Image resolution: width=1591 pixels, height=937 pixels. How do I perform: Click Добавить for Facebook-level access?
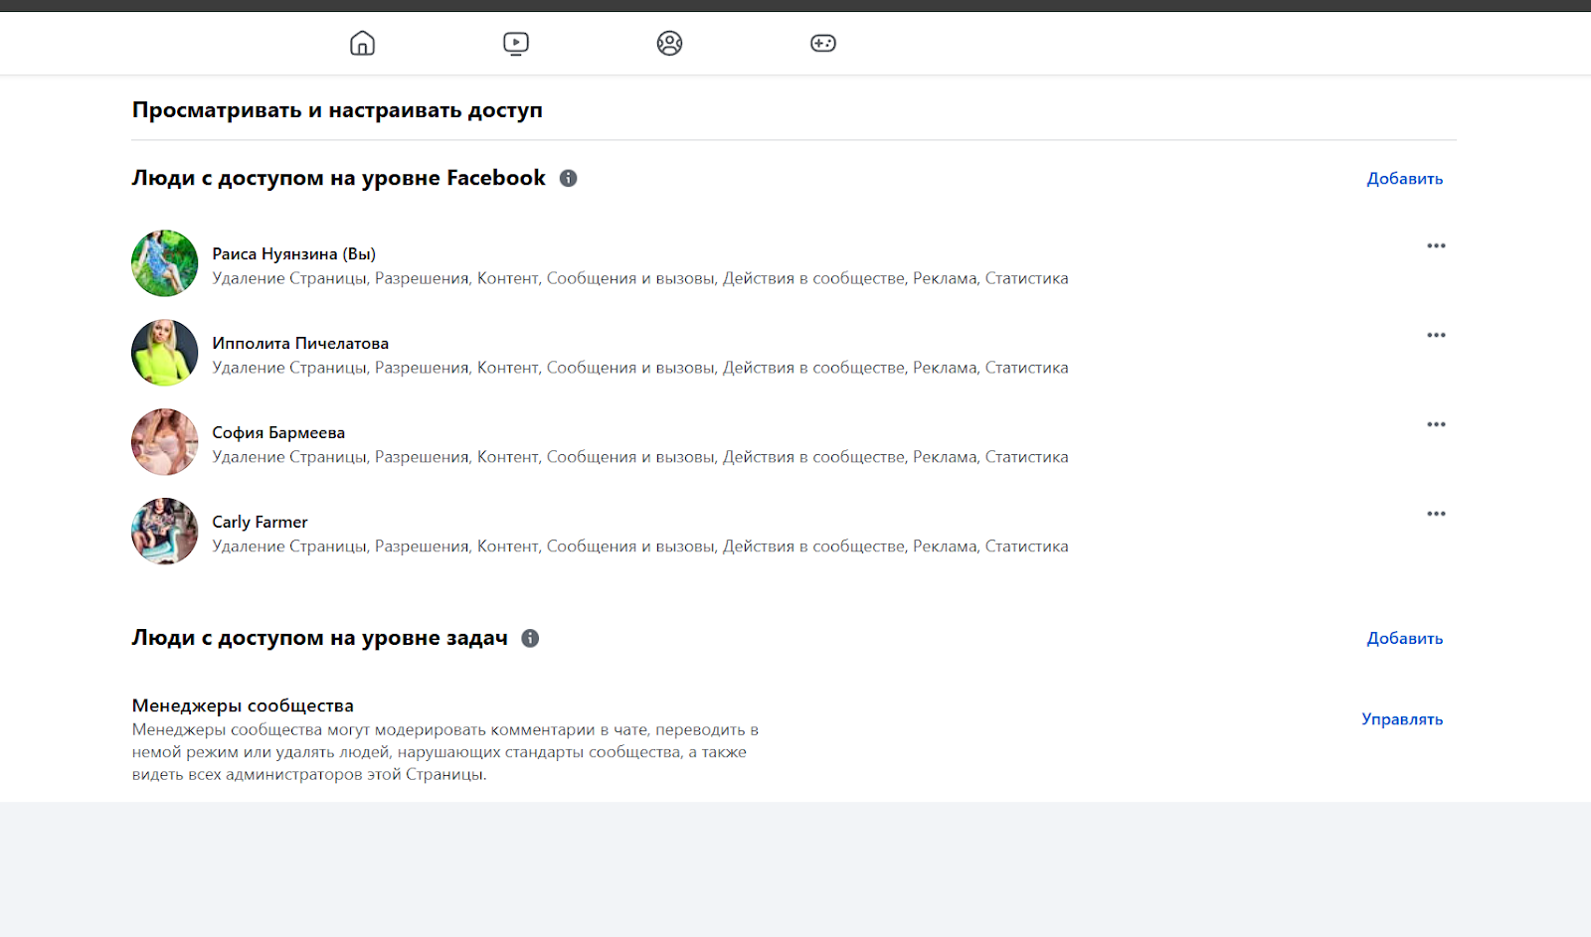1404,179
